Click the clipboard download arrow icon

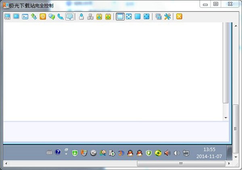pyautogui.click(x=99, y=17)
